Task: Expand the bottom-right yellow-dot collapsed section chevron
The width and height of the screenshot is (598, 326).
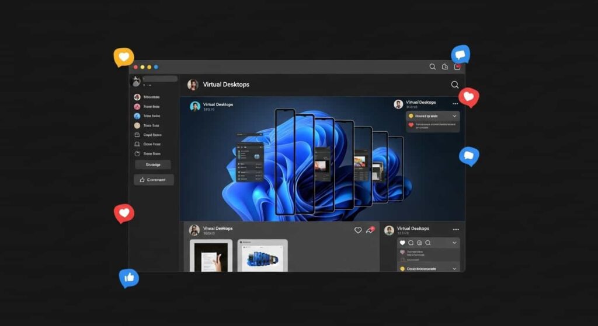Action: (x=454, y=269)
